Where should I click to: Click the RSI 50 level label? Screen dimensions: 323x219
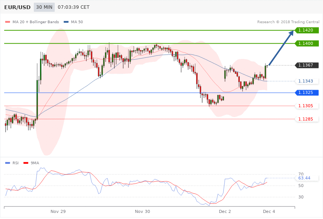pyautogui.click(x=301, y=186)
